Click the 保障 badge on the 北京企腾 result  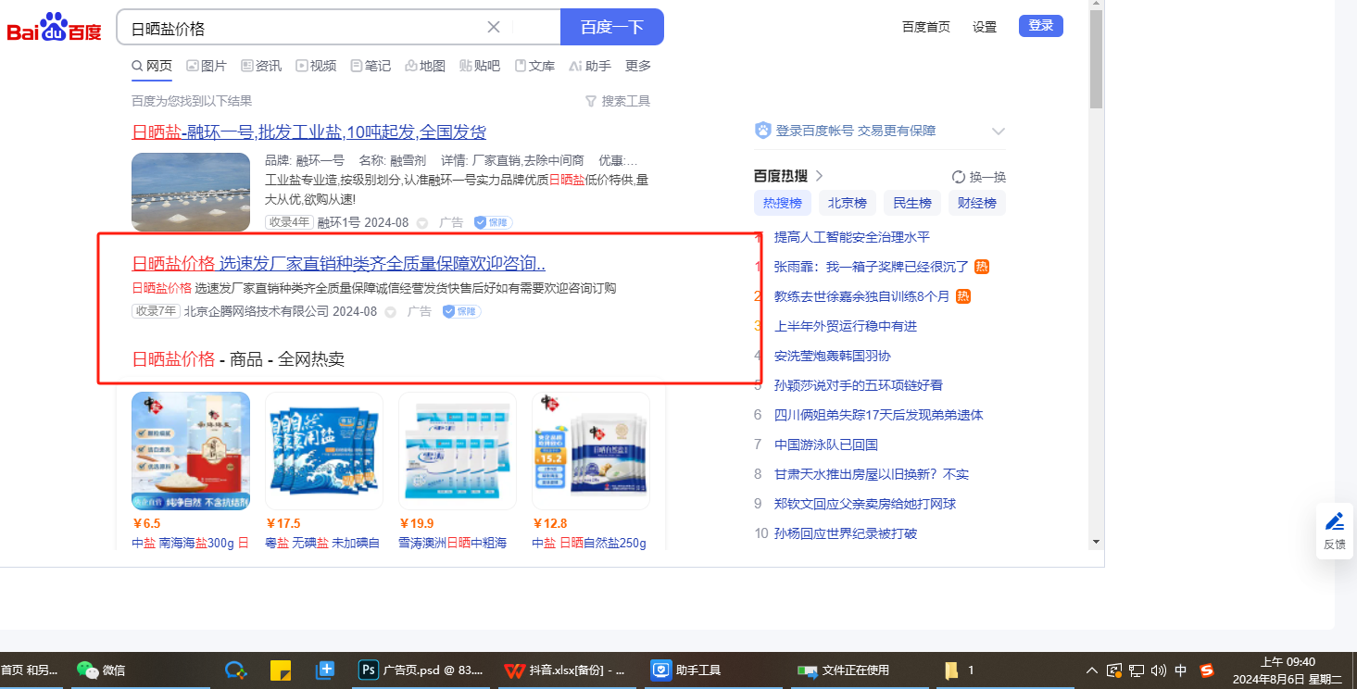tap(461, 312)
